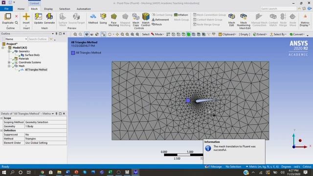Screen dimensions: 313x176
Task: Click the find magnifier in Outline group
Action: point(16,22)
